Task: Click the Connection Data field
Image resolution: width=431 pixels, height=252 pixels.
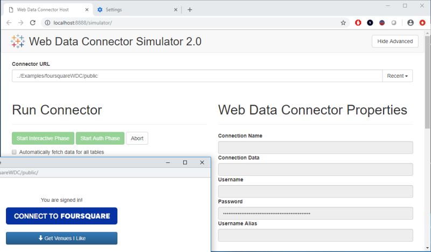Action: (x=315, y=169)
